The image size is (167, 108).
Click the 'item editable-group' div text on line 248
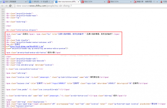30,65
